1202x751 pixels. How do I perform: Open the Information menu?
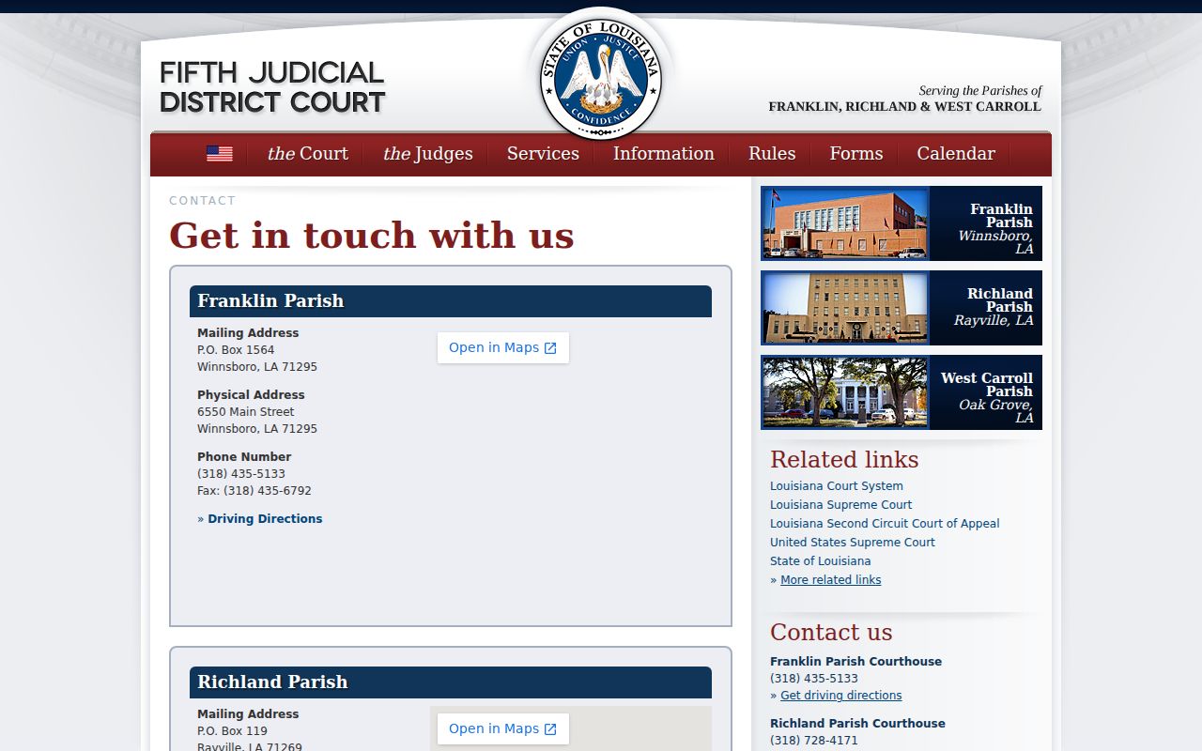(x=663, y=153)
